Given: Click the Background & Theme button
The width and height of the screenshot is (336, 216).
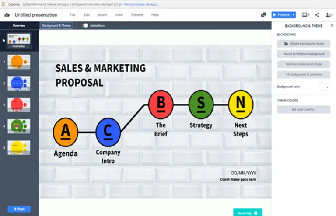Looking at the screenshot, I should (x=56, y=25).
